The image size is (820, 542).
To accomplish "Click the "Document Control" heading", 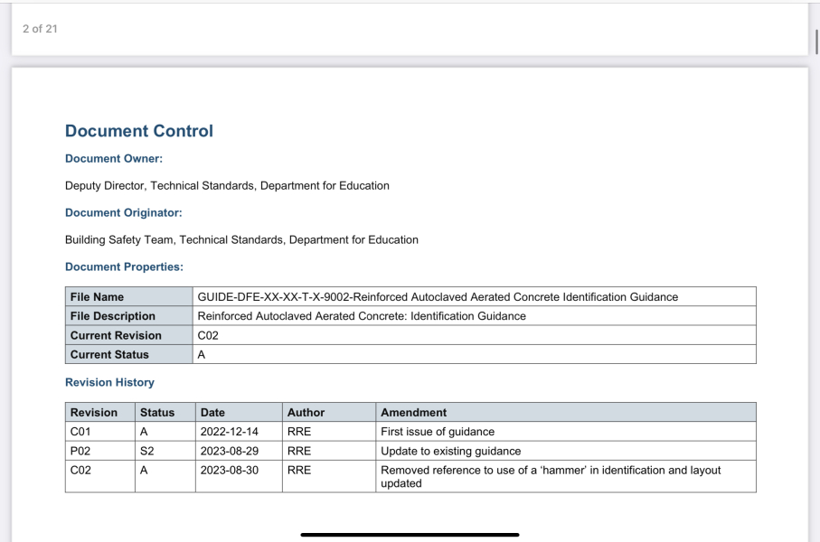I will (139, 131).
